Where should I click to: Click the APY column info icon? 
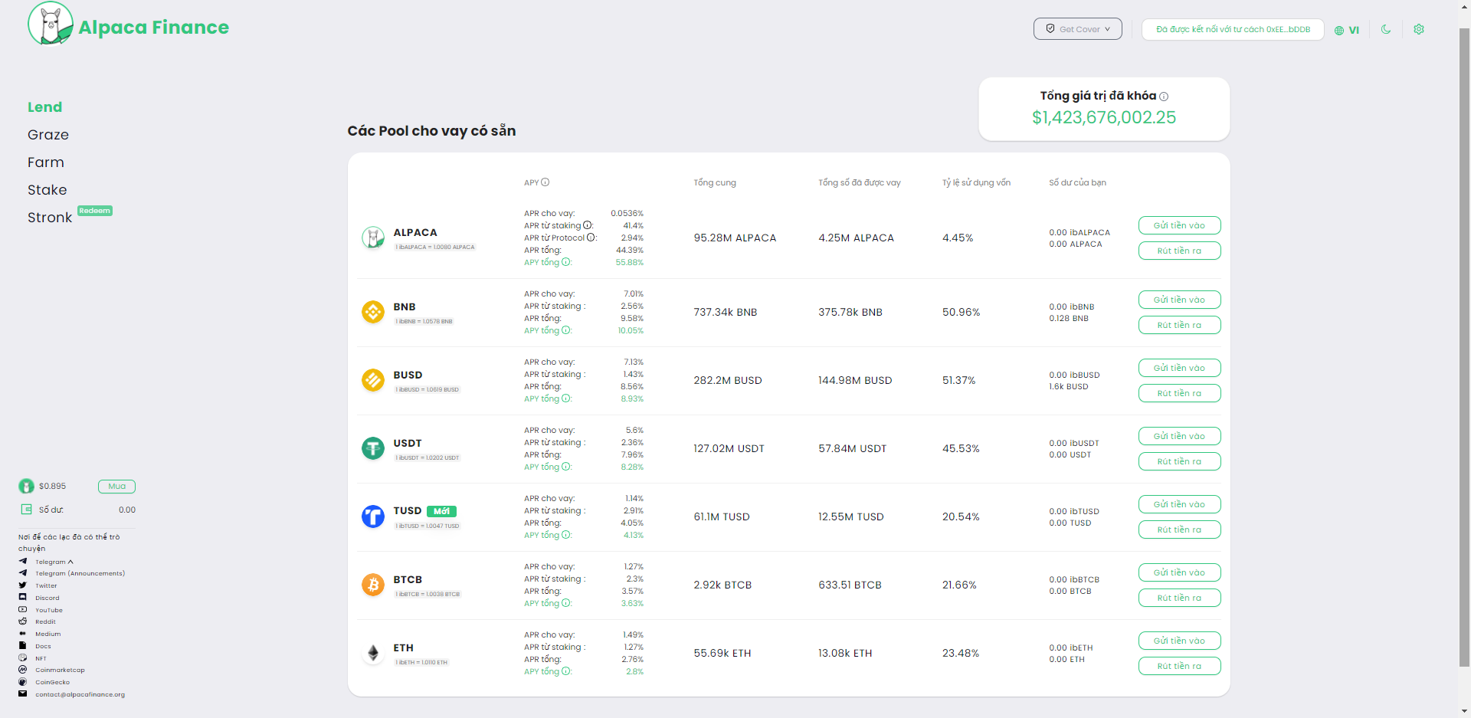pos(545,182)
